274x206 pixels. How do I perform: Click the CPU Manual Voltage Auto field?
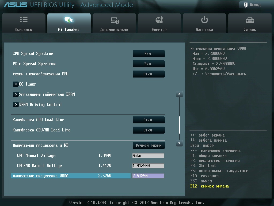coord(148,155)
